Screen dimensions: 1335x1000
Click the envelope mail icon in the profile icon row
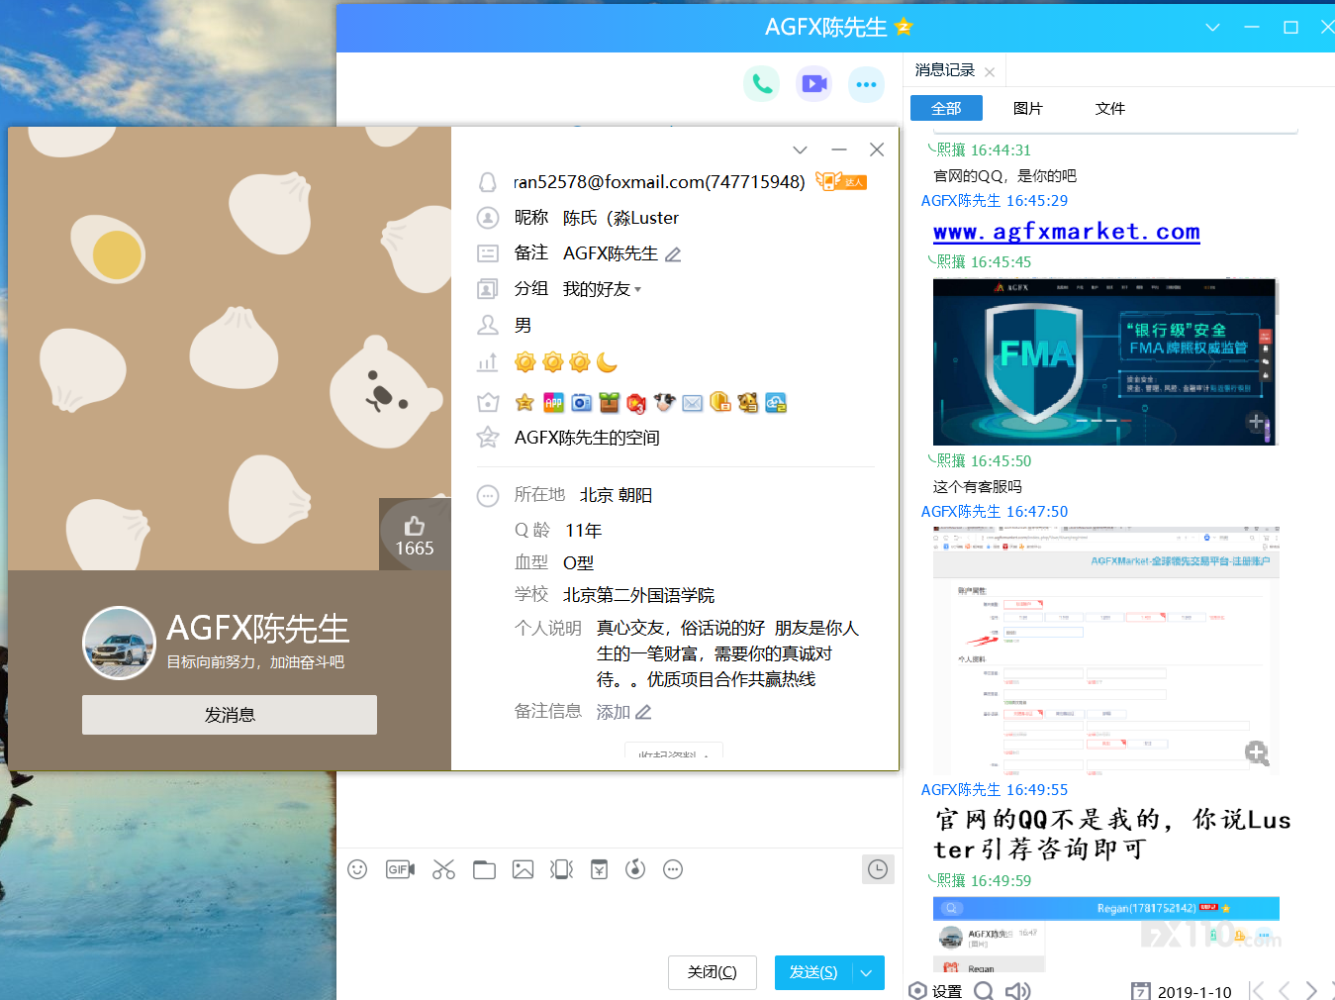(x=693, y=403)
